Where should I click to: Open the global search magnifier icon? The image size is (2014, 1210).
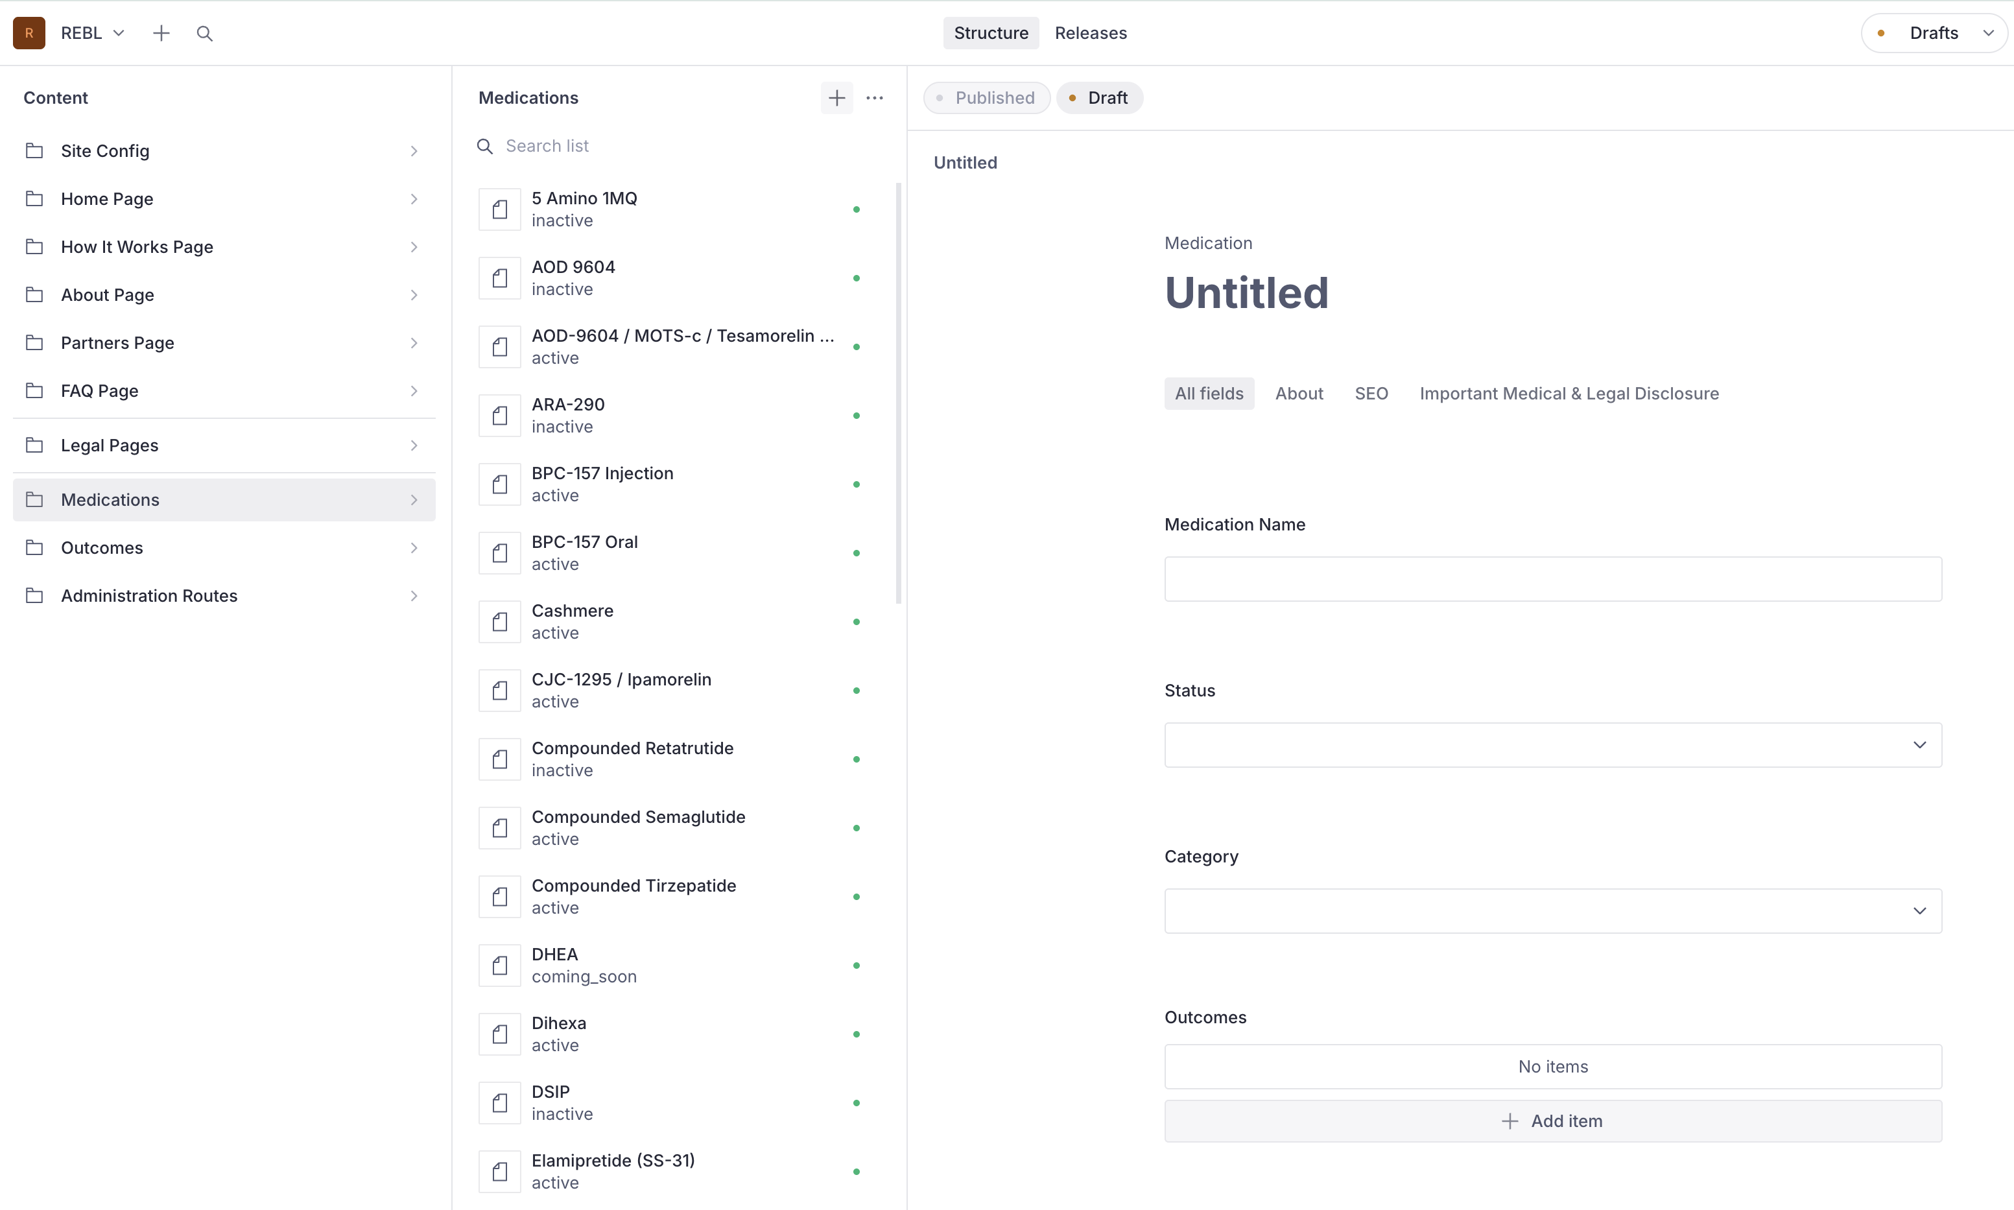tap(205, 32)
